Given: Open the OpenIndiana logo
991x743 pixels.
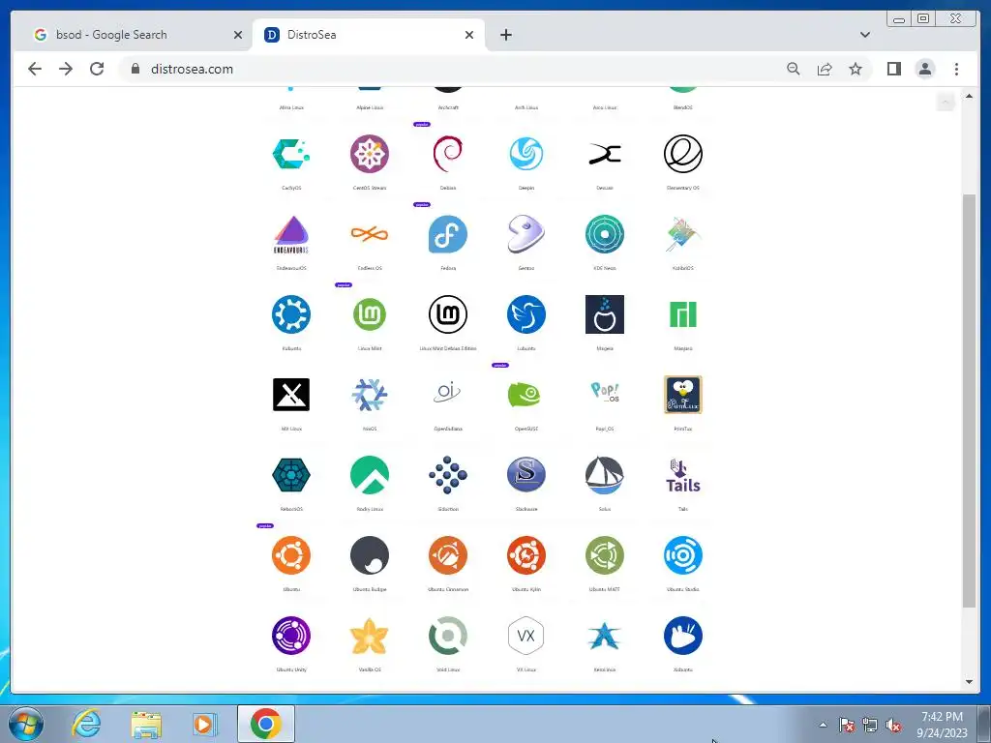Looking at the screenshot, I should 448,393.
